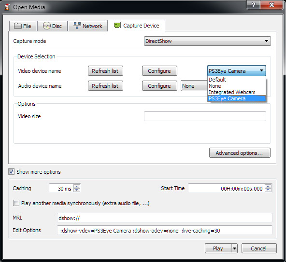Click the folder icon on File tab

(x=18, y=26)
